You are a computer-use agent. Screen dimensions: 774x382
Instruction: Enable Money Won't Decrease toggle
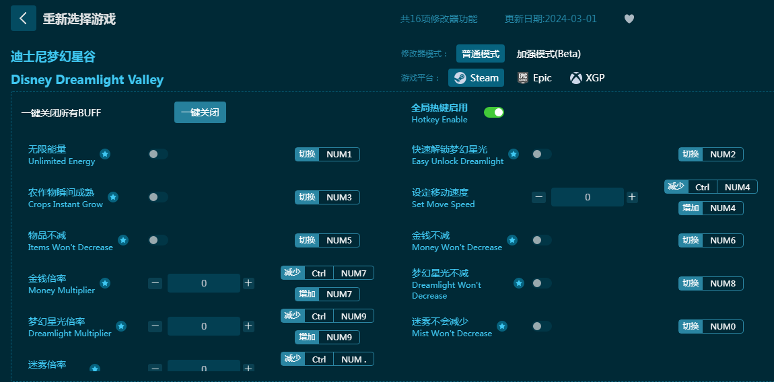pos(542,240)
